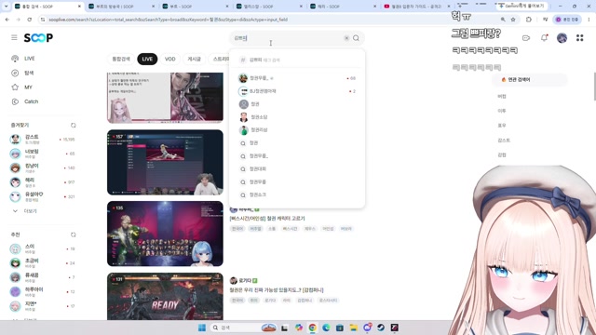Choose suggestion 철권소담 in dropdown

point(297,117)
